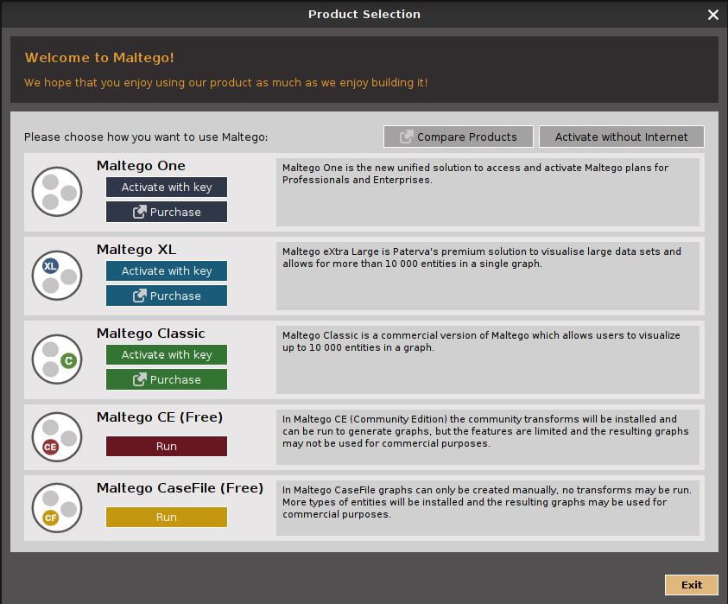Run Maltego CaseFile (Free)

click(167, 517)
